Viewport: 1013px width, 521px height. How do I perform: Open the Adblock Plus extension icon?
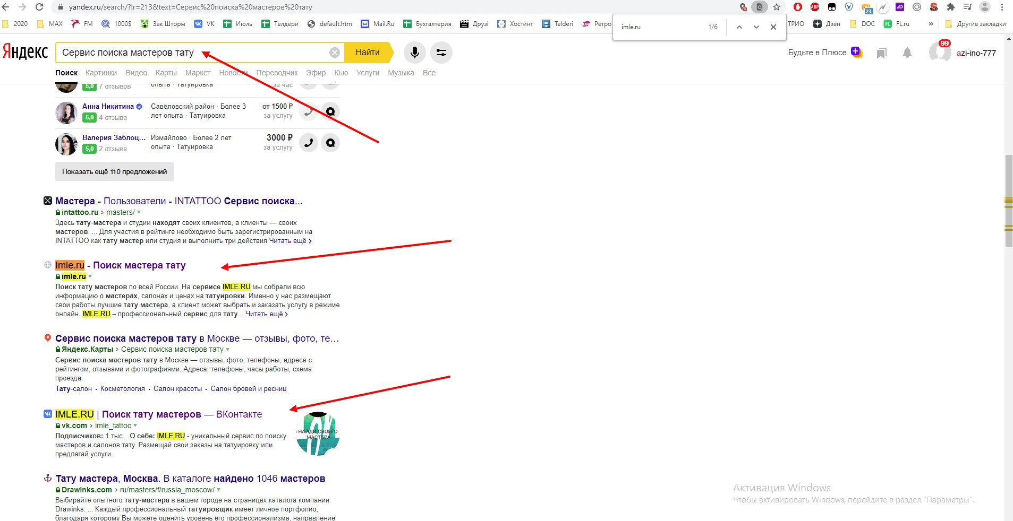815,7
